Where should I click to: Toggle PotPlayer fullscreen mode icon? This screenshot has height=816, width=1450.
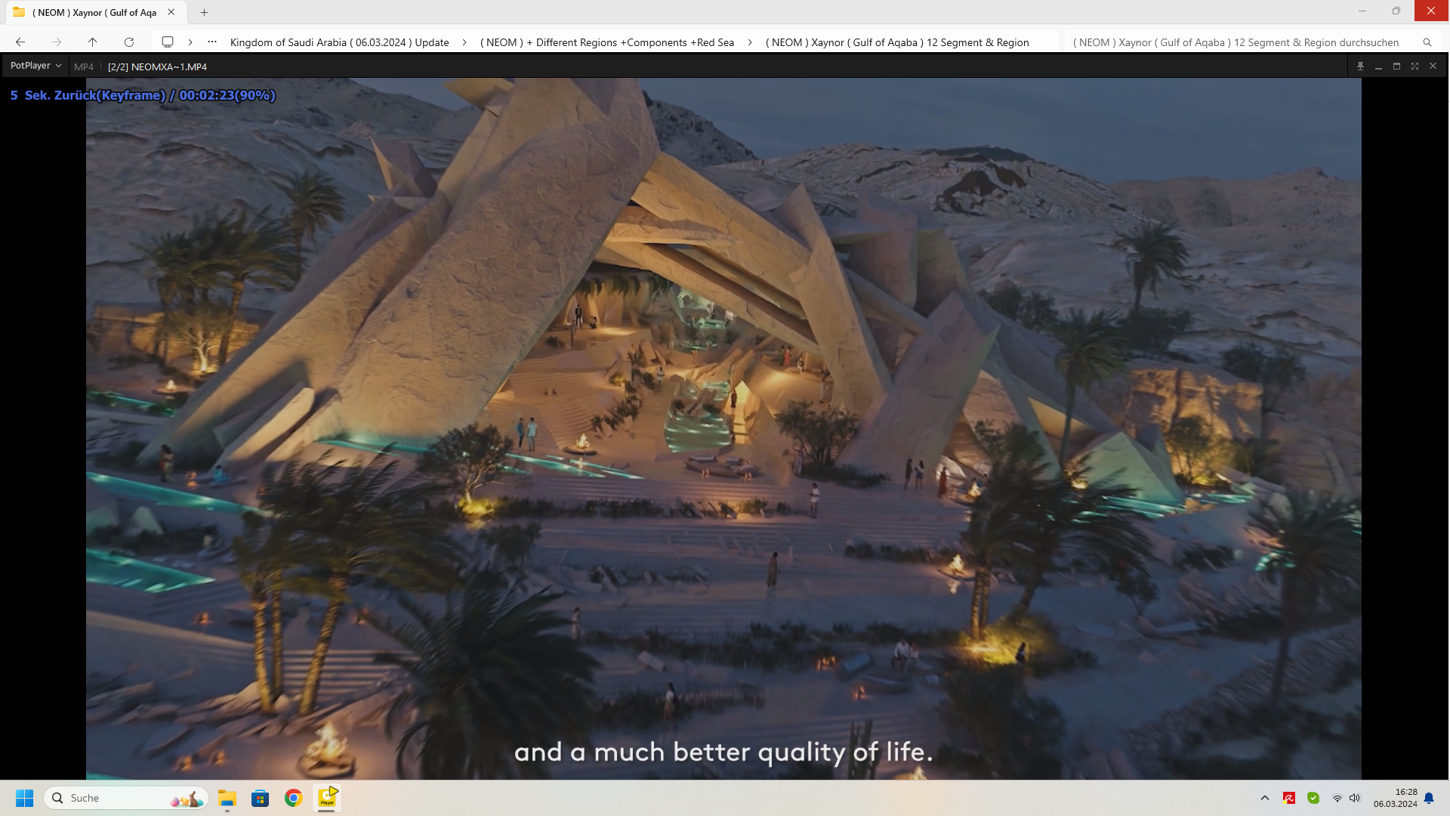[x=1415, y=66]
